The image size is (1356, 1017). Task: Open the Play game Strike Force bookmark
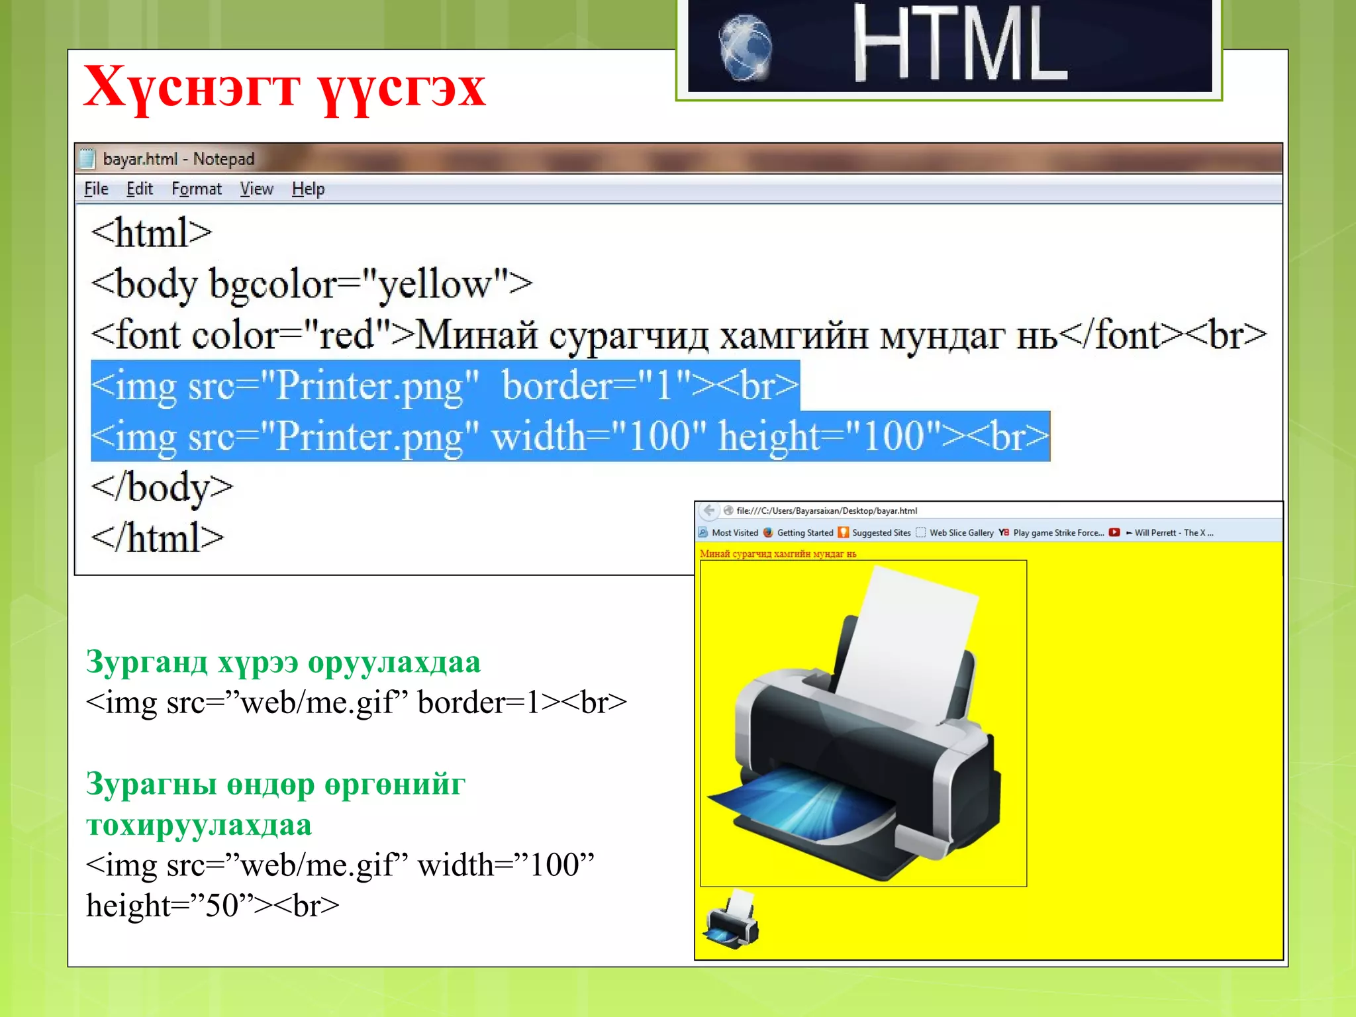click(1058, 532)
